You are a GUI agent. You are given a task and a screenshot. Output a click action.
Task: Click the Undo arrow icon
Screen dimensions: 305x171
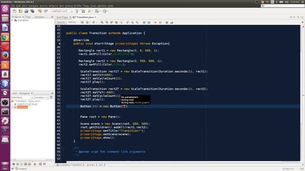tap(40, 11)
